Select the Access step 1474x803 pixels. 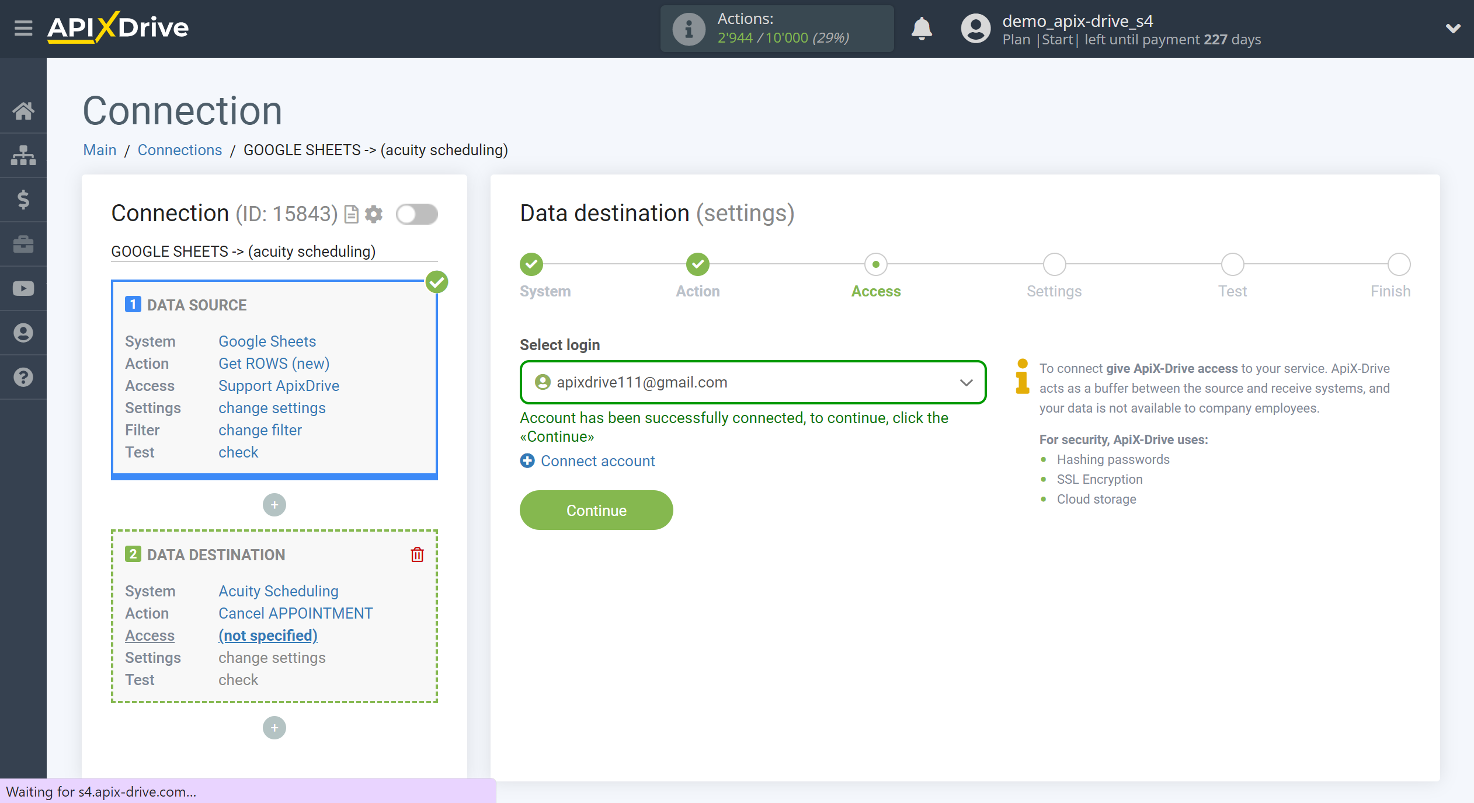(x=876, y=264)
